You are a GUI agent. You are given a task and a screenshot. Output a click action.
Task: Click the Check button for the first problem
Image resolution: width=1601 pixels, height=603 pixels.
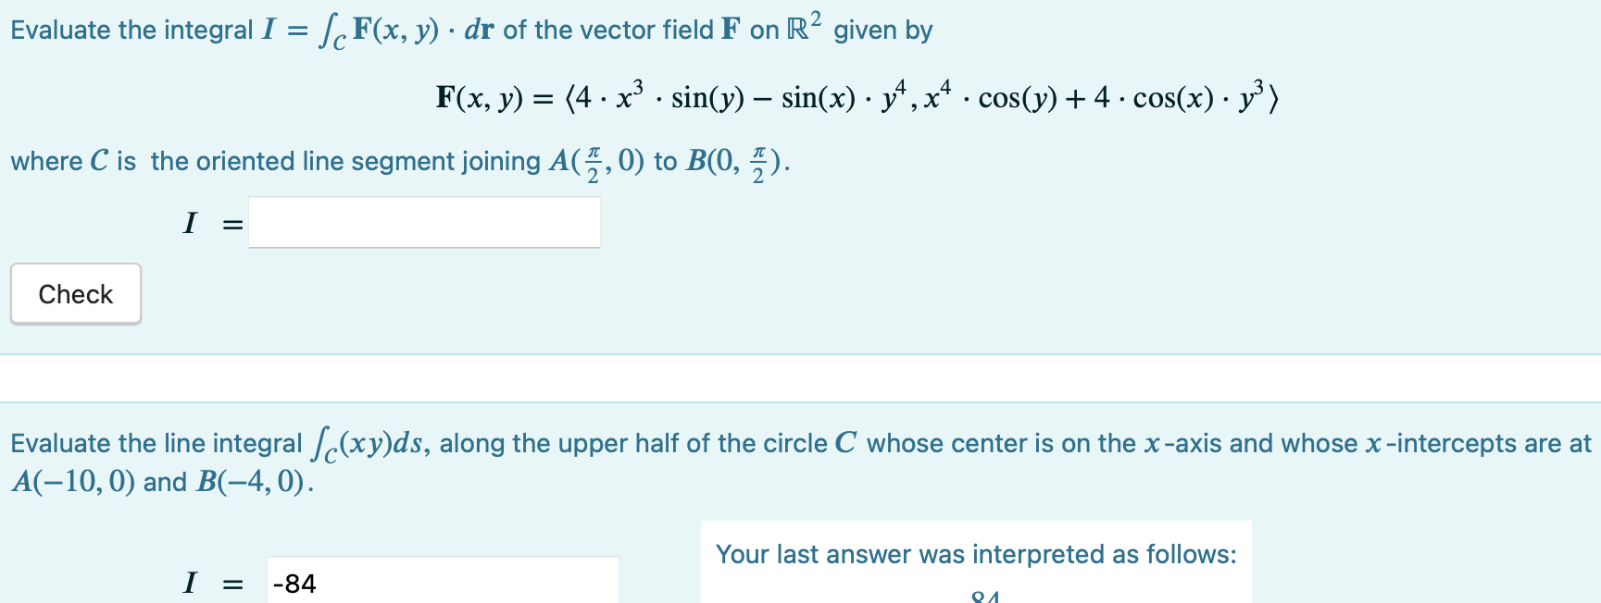(x=74, y=293)
